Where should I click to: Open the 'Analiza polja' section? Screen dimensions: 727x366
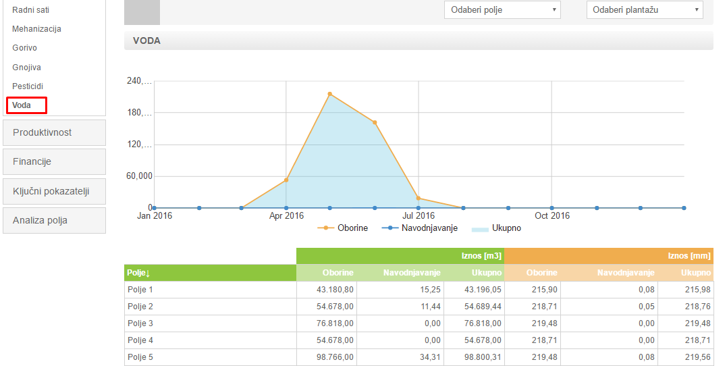click(x=54, y=220)
